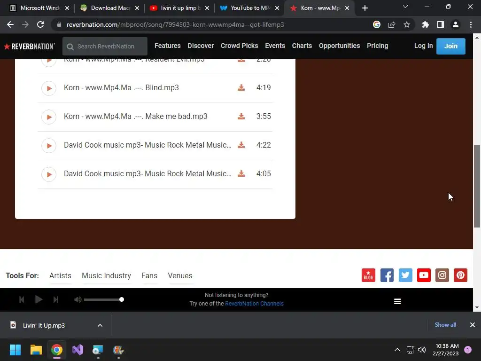Open Tools For Music Industry link
Screen dimensions: 481x361
pos(106,275)
